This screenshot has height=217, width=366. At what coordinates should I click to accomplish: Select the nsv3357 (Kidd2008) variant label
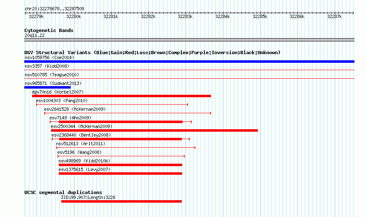47,66
